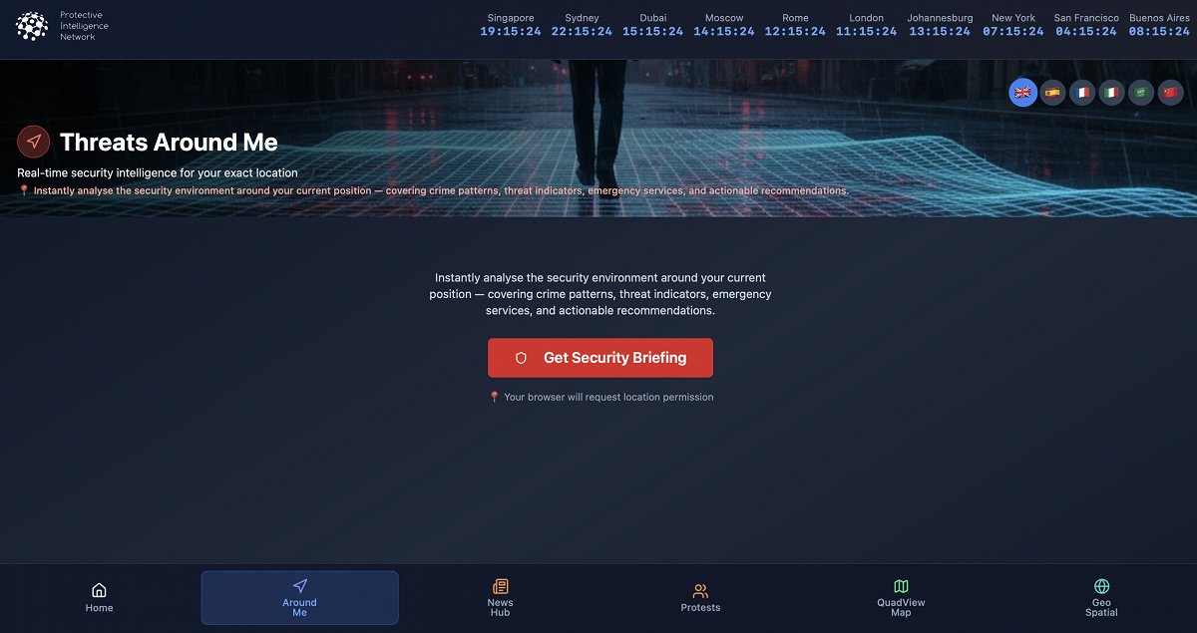
Task: Select the Chinese flag language option
Action: (x=1170, y=93)
